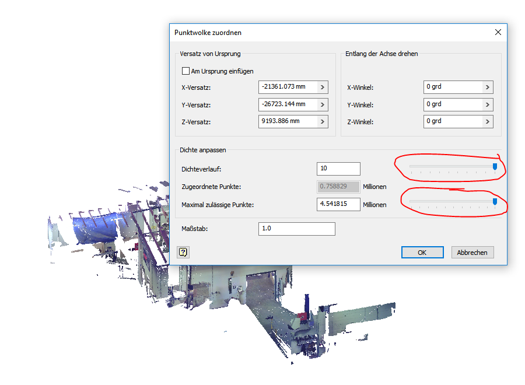This screenshot has width=525, height=385.
Task: Expand the Y-Versatz measurement options arrow
Action: click(322, 104)
